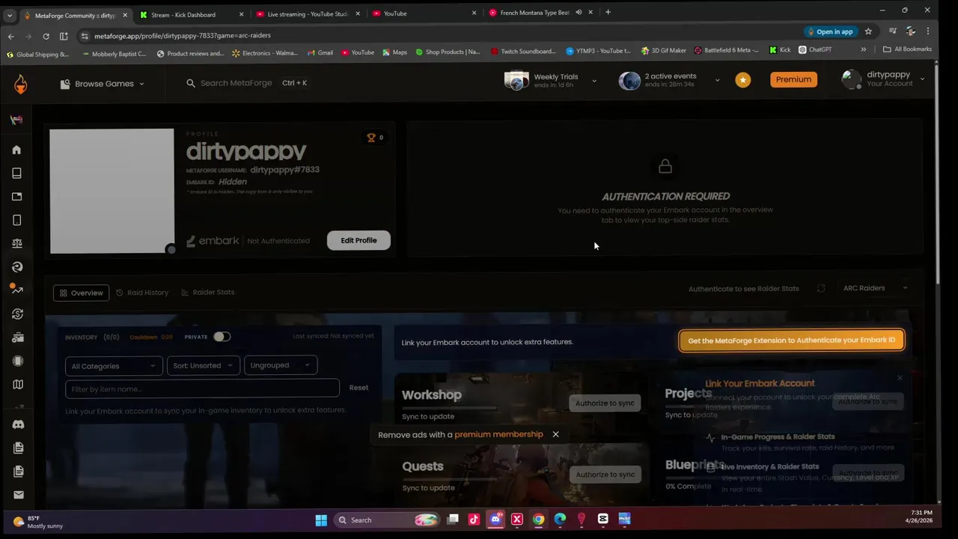
Task: Click the house icon in left sidebar
Action: [x=16, y=150]
